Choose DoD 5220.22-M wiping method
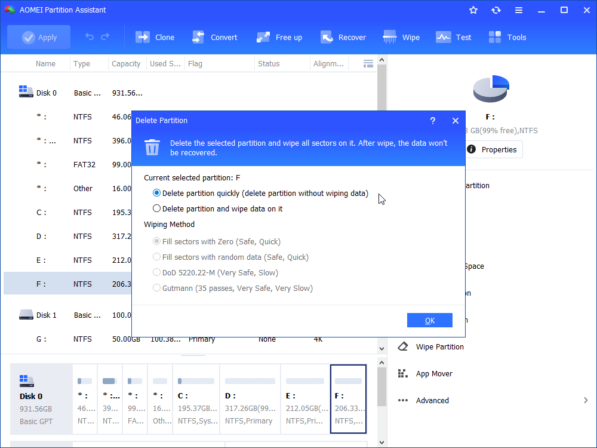 [215, 273]
